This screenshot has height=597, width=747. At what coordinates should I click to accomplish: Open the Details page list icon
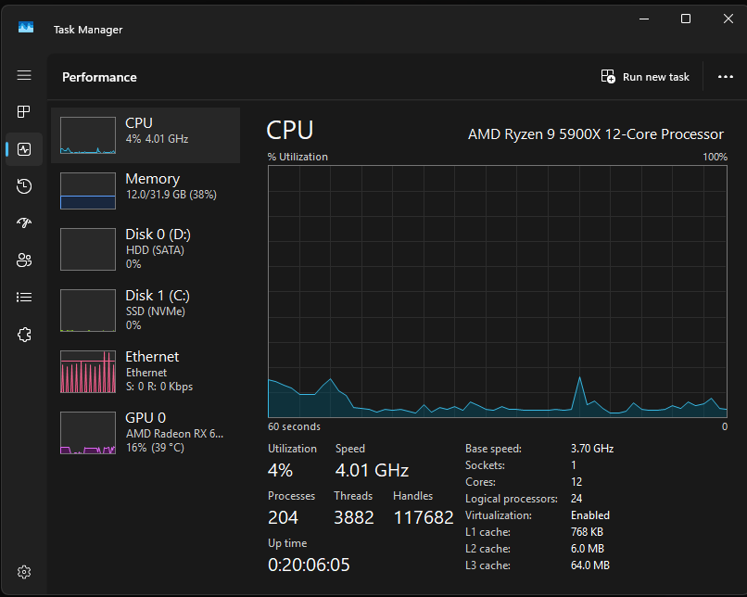[x=24, y=298]
